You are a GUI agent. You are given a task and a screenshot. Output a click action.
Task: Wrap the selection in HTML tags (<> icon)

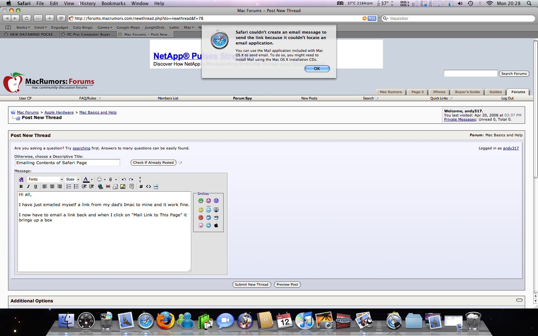pyautogui.click(x=149, y=187)
